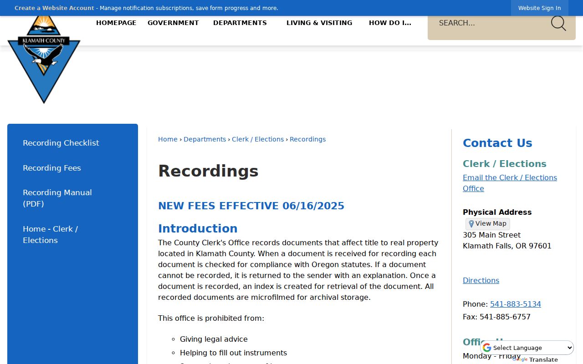Screen dimensions: 583x364
Task: Click the 'This office is prohibited from:' text
Action: click(x=211, y=318)
